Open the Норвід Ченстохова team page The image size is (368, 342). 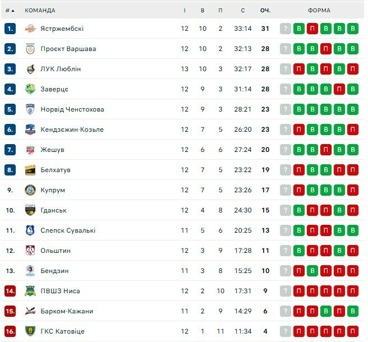72,109
